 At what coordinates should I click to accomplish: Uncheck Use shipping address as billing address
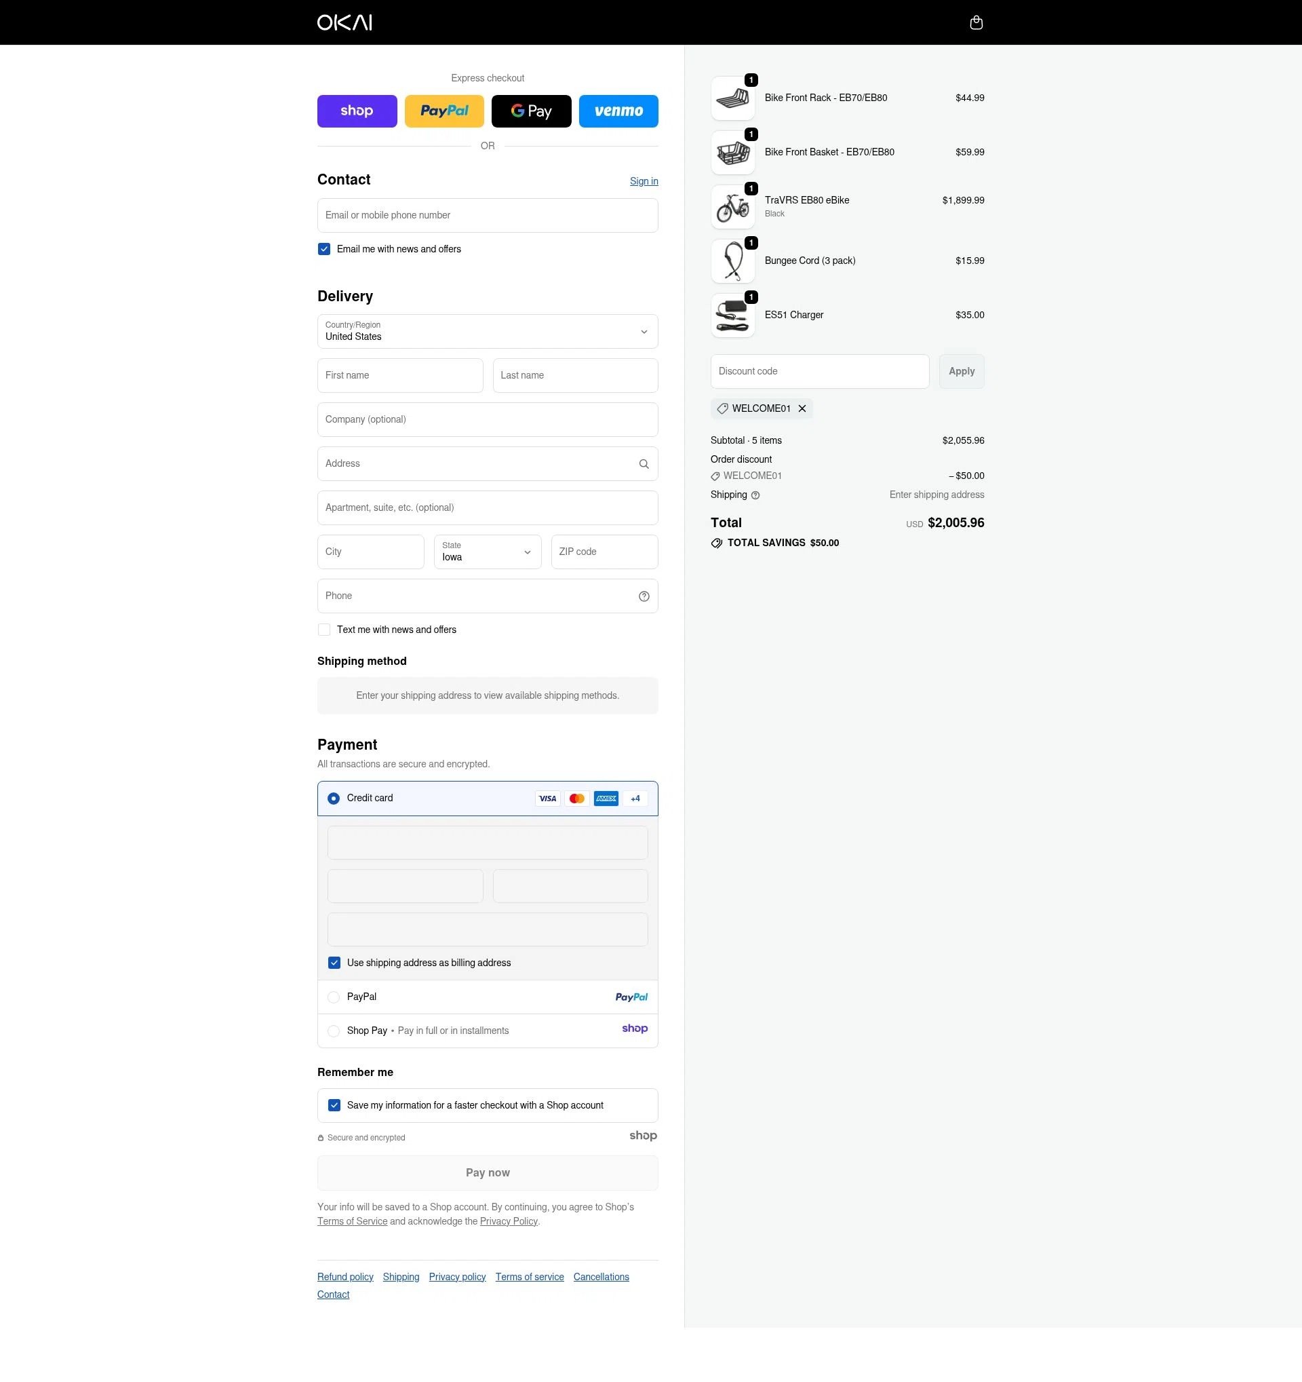click(x=334, y=962)
